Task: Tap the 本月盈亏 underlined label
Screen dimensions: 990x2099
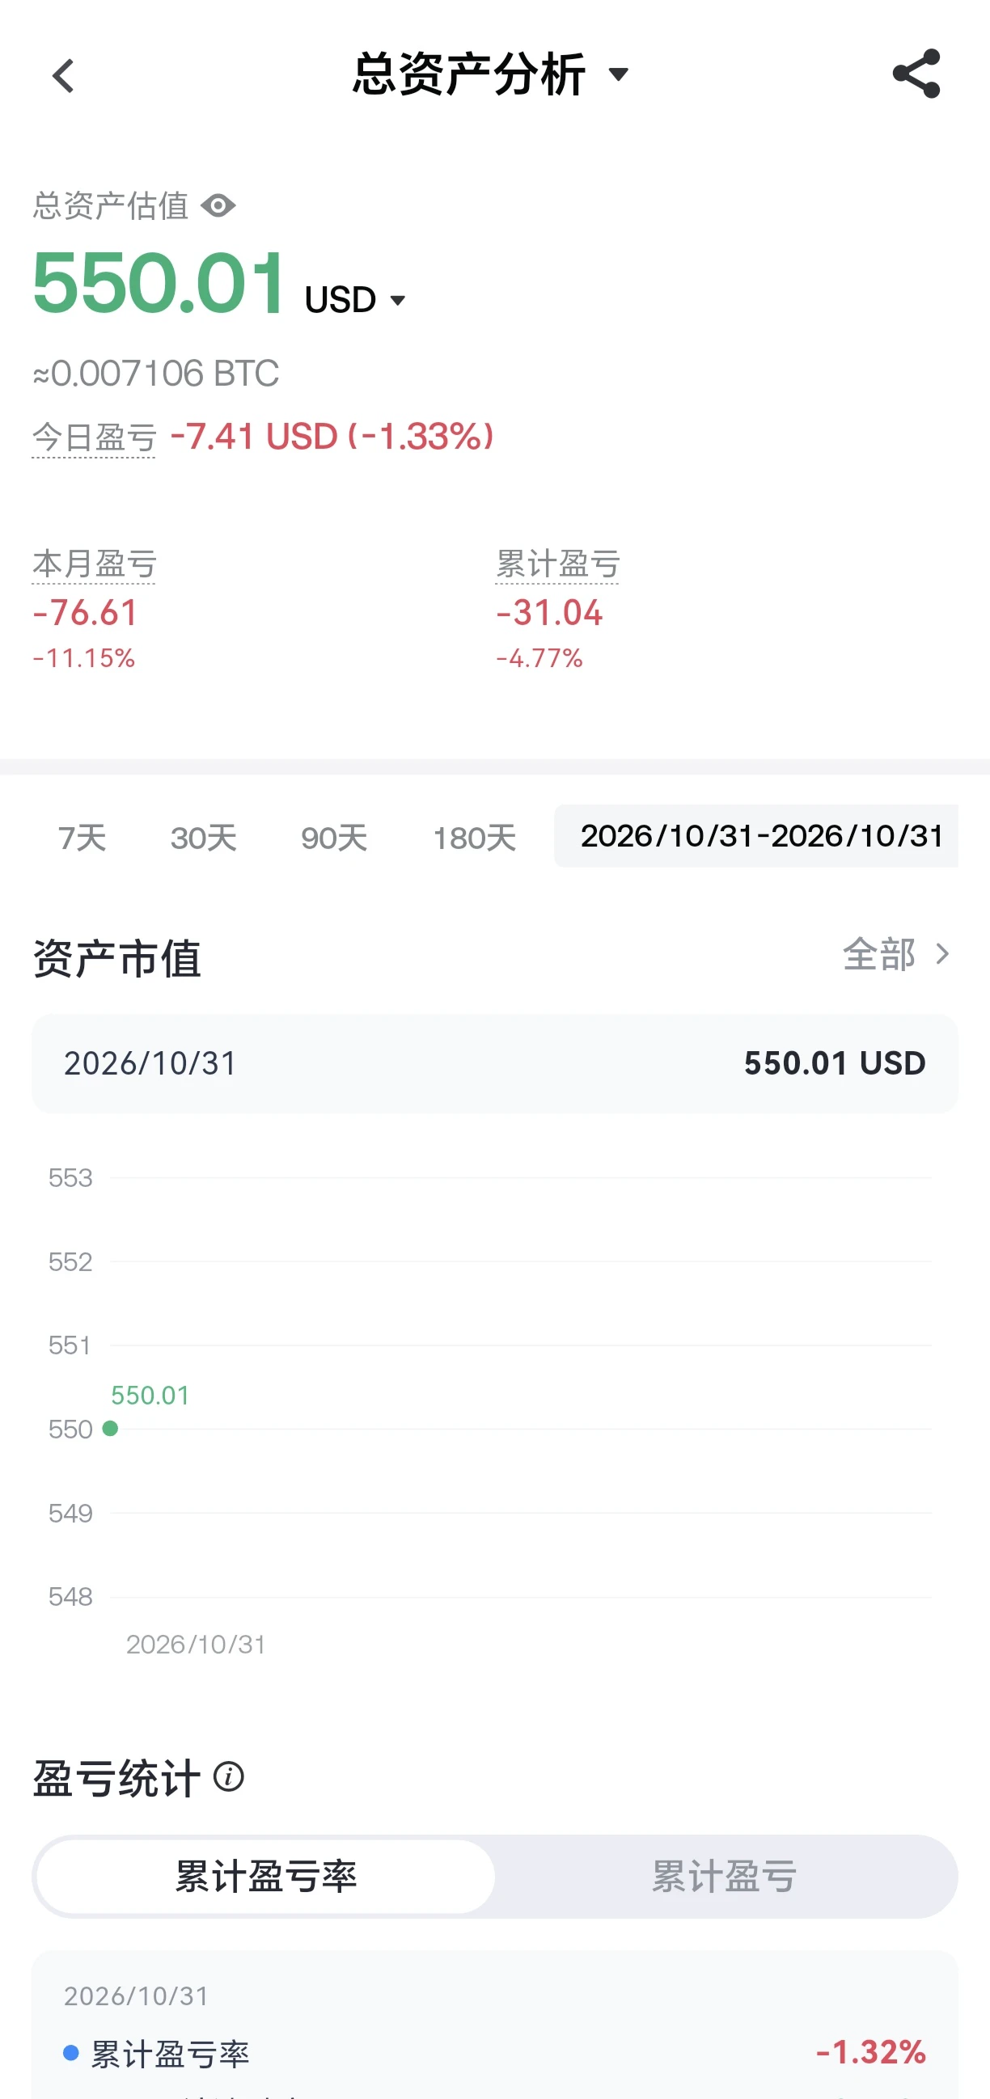Action: pyautogui.click(x=94, y=564)
